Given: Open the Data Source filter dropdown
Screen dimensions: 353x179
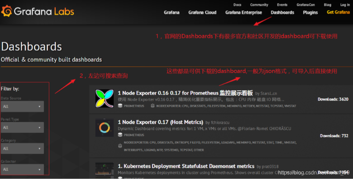Looking at the screenshot, I should click(22, 106).
